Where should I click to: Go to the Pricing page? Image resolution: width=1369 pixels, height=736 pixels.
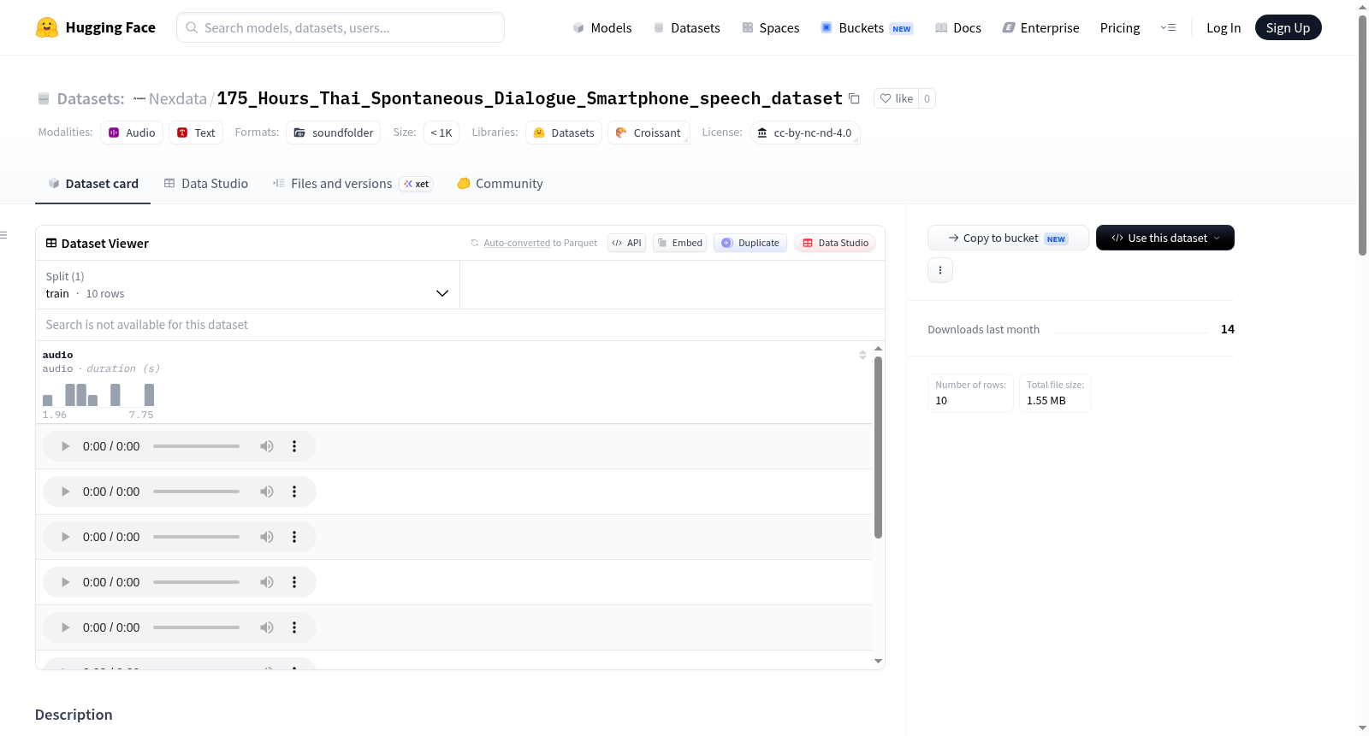[x=1120, y=27]
